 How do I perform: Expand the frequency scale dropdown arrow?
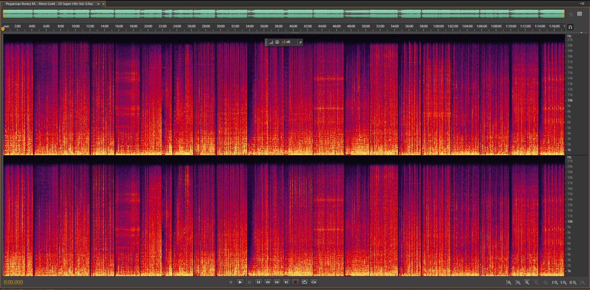coord(581,33)
